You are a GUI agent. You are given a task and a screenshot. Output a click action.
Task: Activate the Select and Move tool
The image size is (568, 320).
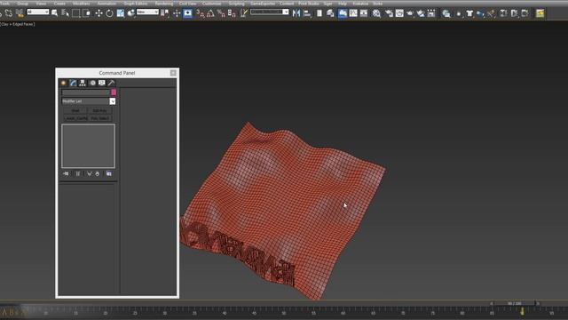coord(99,13)
